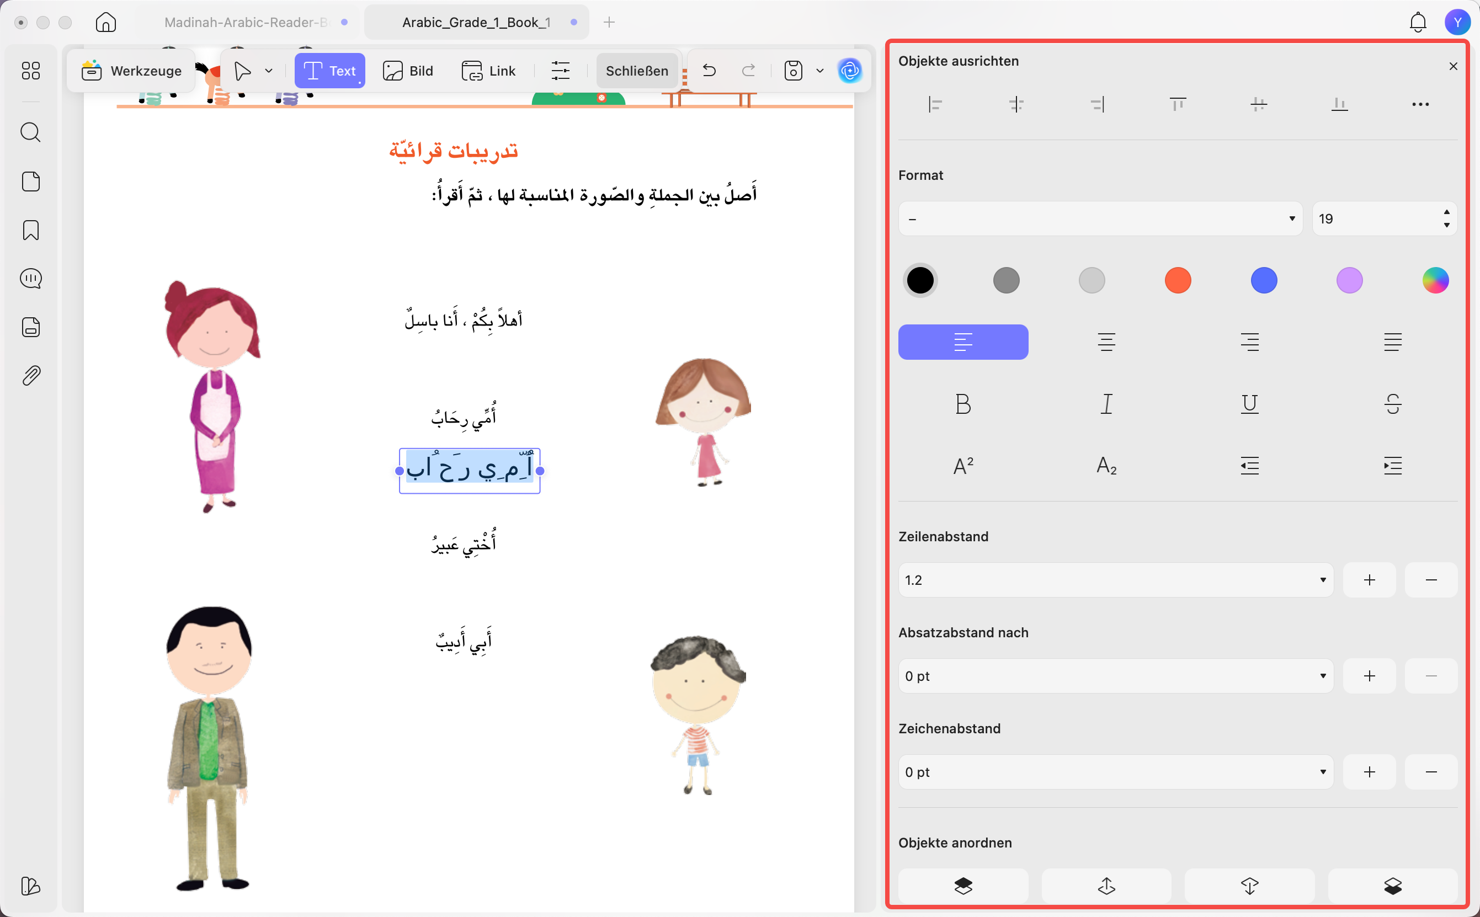Image resolution: width=1480 pixels, height=917 pixels.
Task: Open the document panel sidebar icon
Action: coord(31,328)
